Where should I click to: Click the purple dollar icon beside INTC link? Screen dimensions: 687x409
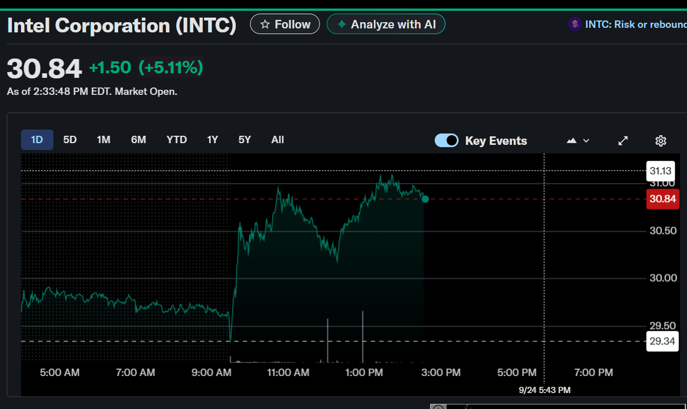tap(574, 24)
